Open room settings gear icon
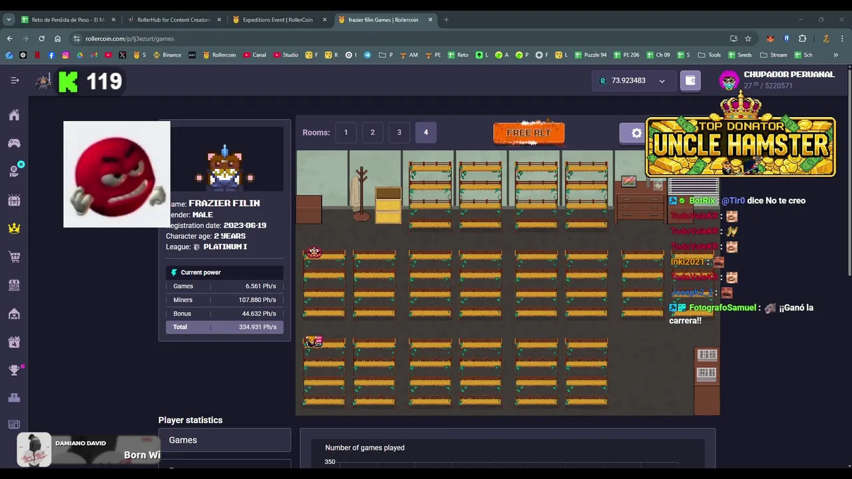 coord(636,133)
